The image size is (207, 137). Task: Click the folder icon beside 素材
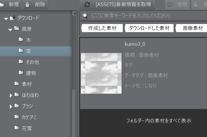tap(17, 84)
